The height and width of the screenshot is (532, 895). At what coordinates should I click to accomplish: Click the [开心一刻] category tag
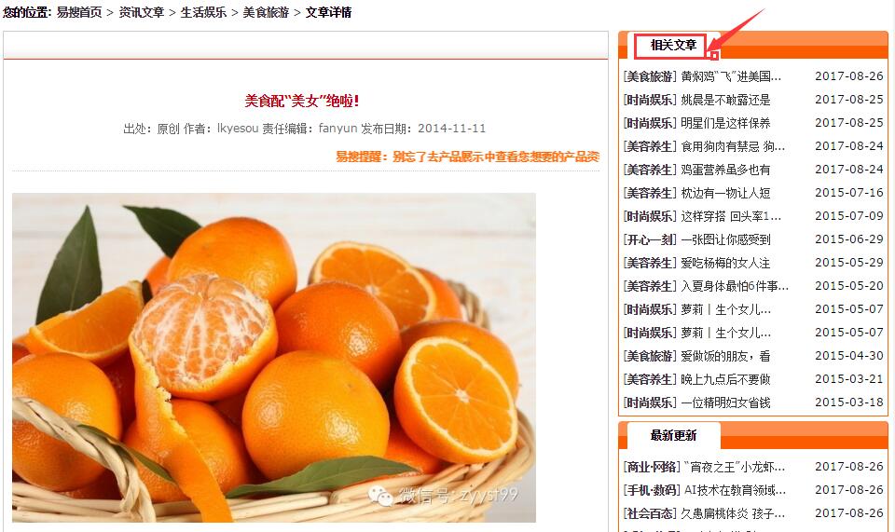click(x=650, y=239)
